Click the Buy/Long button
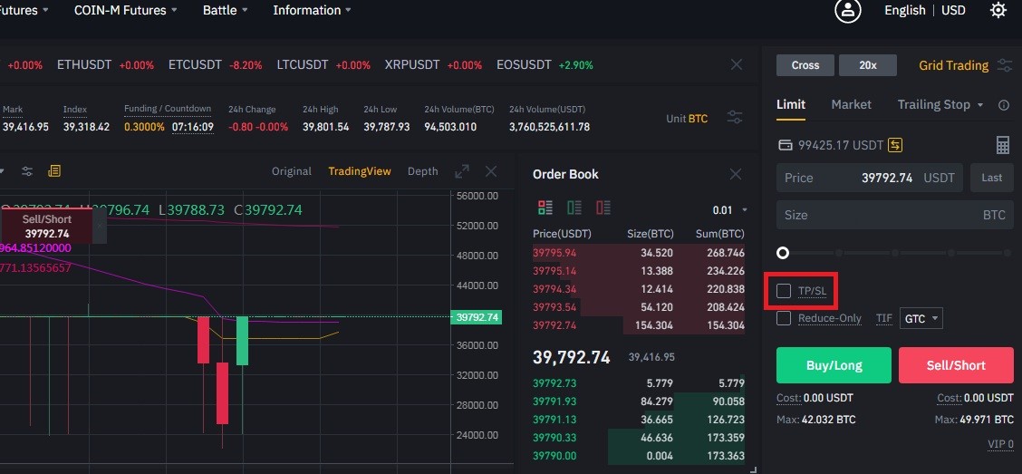 [x=834, y=365]
